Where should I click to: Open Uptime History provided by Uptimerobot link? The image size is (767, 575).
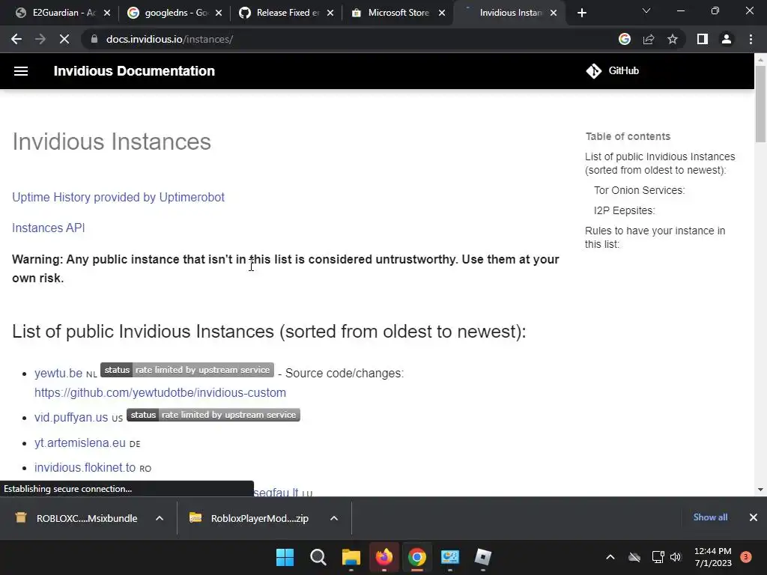(118, 197)
